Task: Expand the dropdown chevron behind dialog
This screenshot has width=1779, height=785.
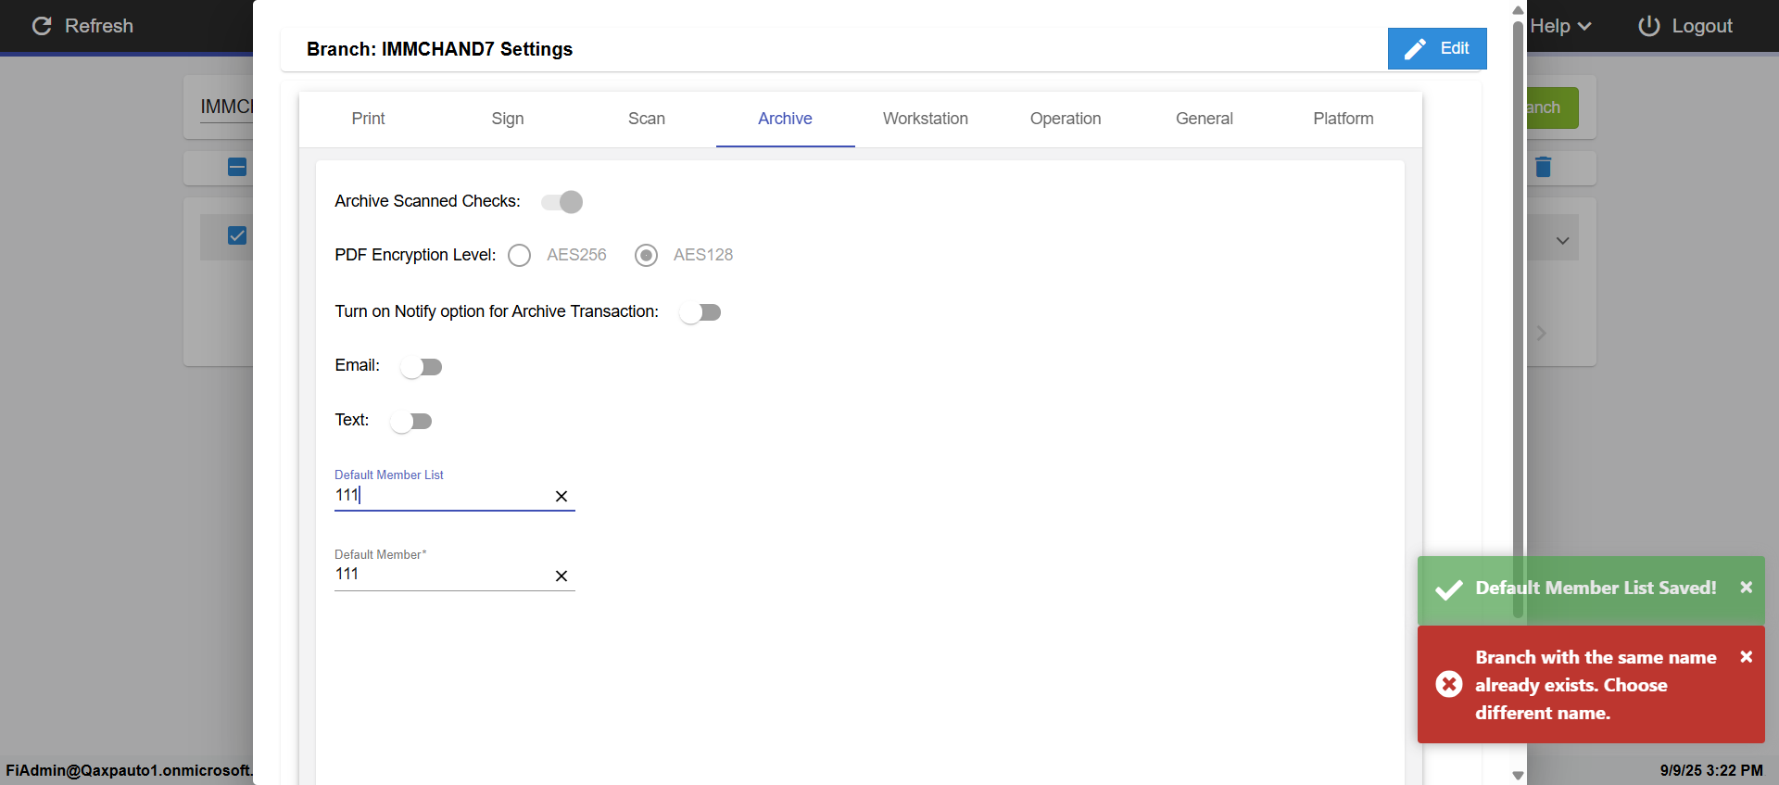Action: (1563, 241)
